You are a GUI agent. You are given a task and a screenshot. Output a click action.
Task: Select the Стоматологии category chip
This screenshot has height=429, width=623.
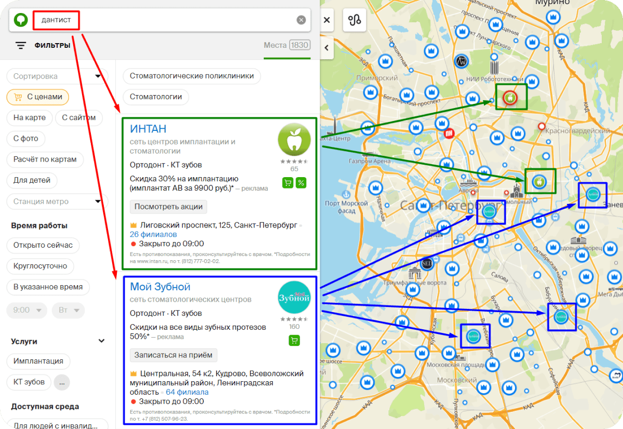click(156, 97)
